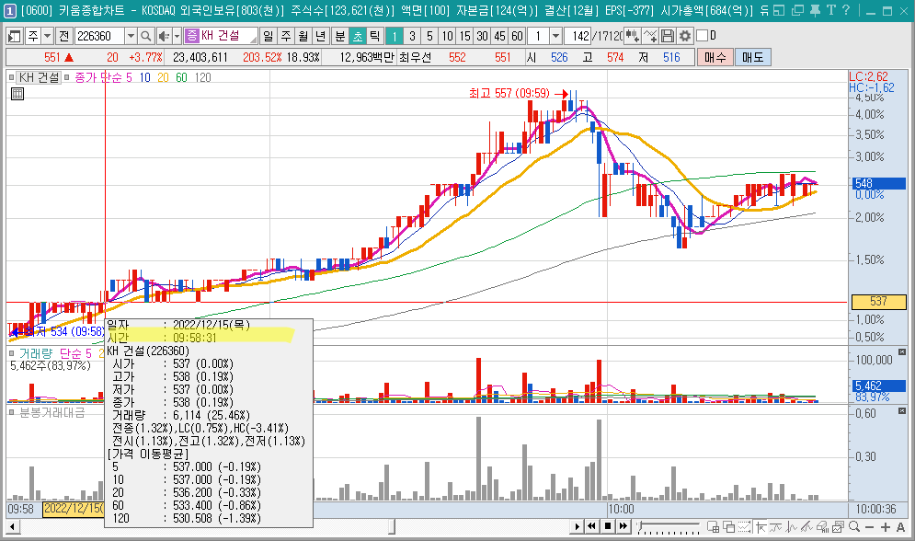
Task: Open chart settings gear icon
Action: tap(685, 36)
